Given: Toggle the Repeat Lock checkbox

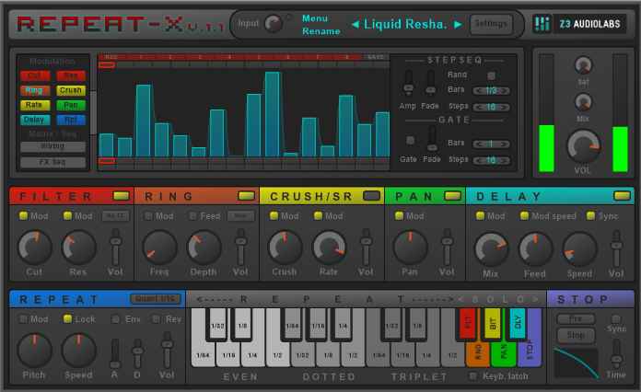Looking at the screenshot, I should coord(67,319).
